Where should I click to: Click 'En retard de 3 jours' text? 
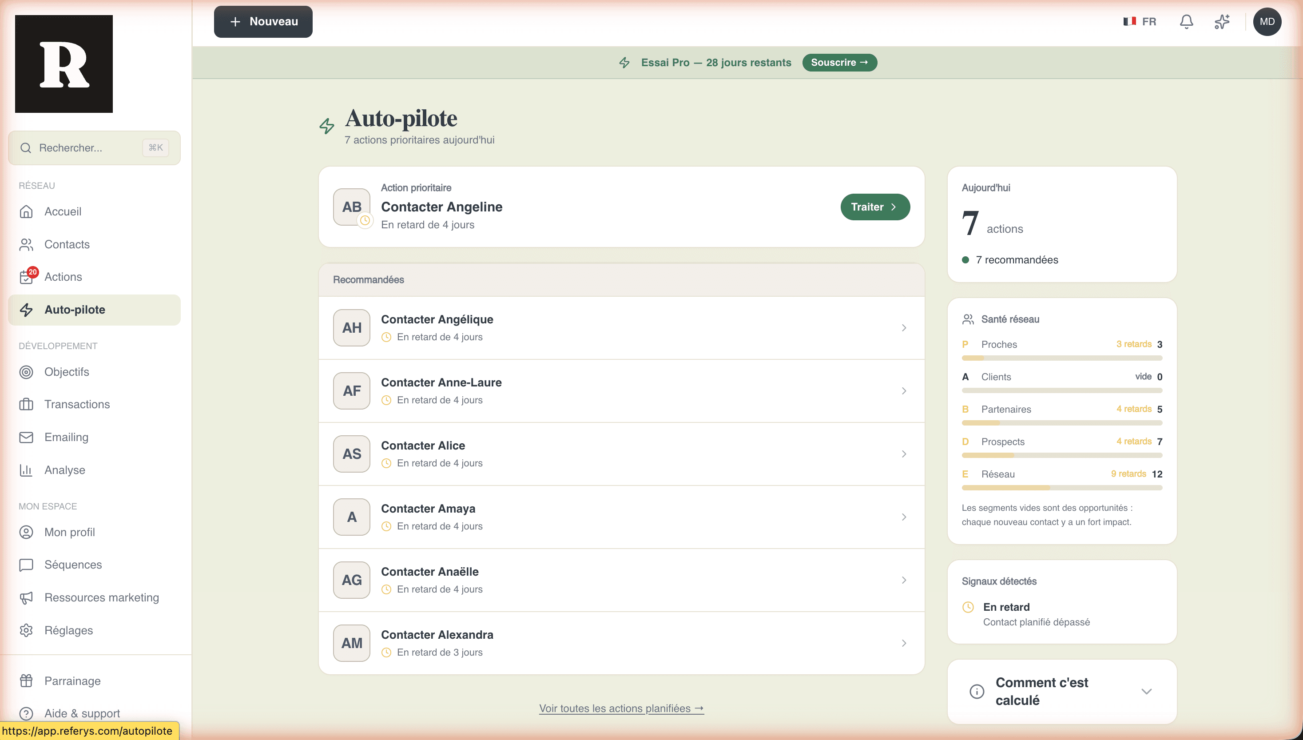pyautogui.click(x=439, y=652)
